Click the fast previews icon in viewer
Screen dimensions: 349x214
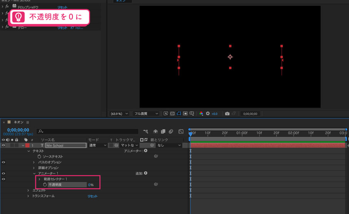[166, 114]
